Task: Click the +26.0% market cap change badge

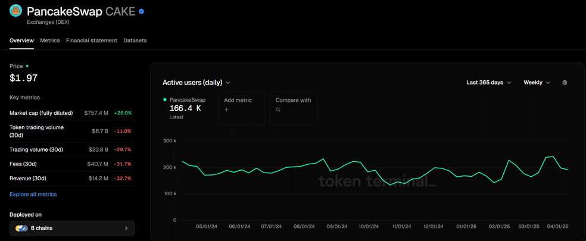Action: point(123,113)
